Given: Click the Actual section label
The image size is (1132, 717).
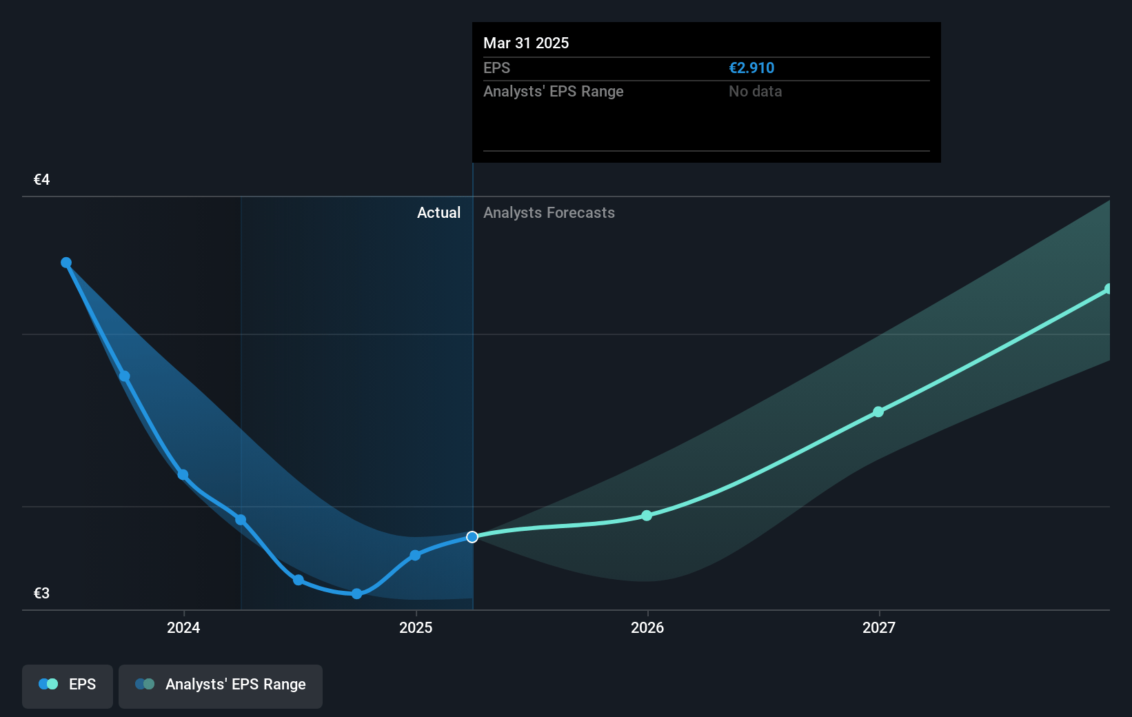Looking at the screenshot, I should [x=438, y=213].
